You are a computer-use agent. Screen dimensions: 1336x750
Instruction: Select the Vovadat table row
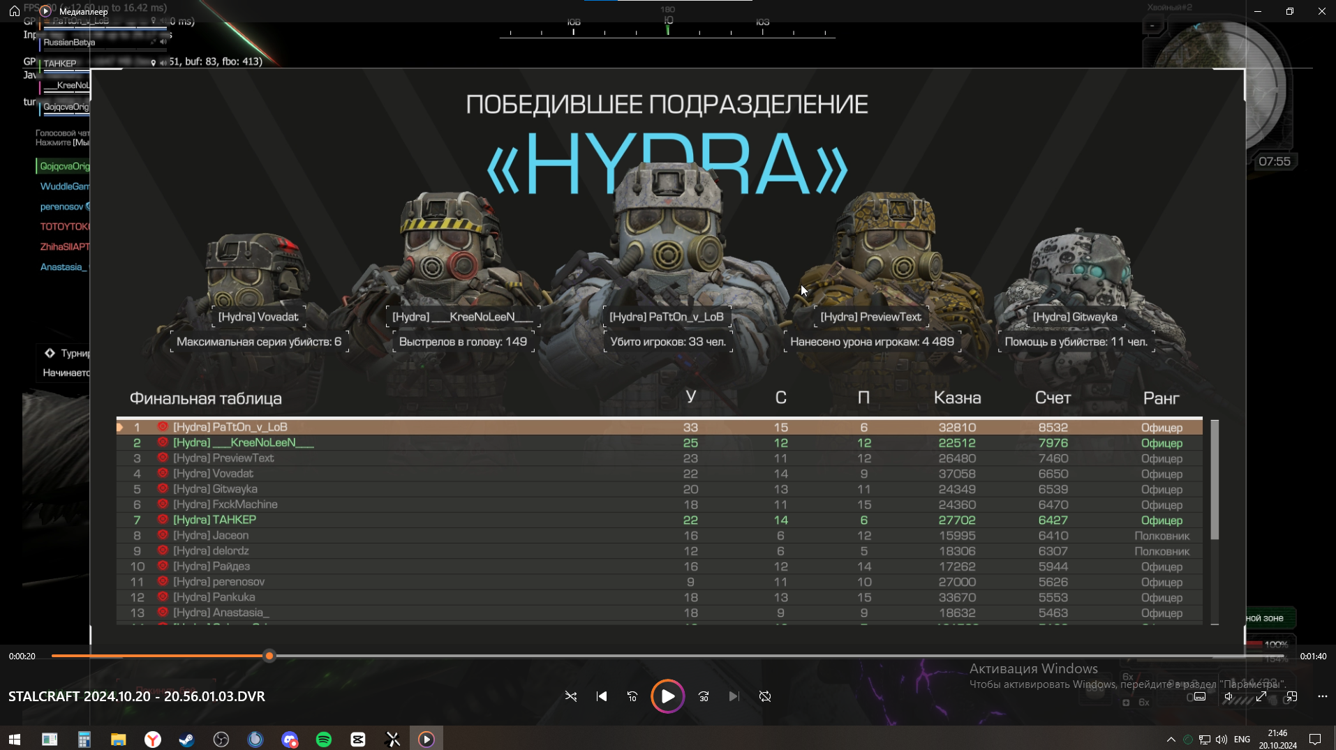coord(660,474)
